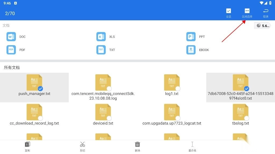The width and height of the screenshot is (275, 154).
Task: Tap the storage usage 5.6 indicator
Action: [x=262, y=26]
